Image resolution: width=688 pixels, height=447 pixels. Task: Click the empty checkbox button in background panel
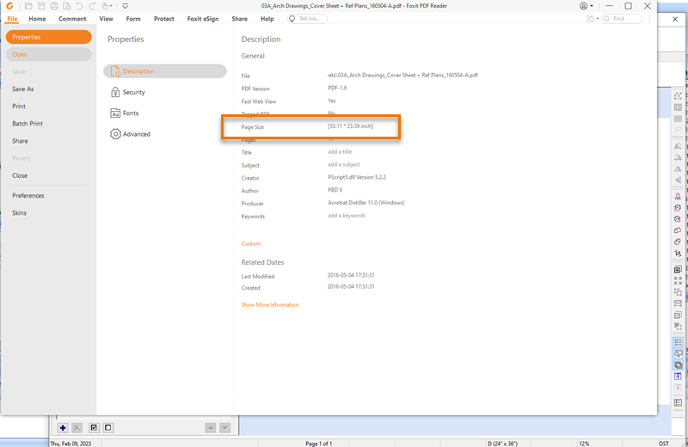108,428
